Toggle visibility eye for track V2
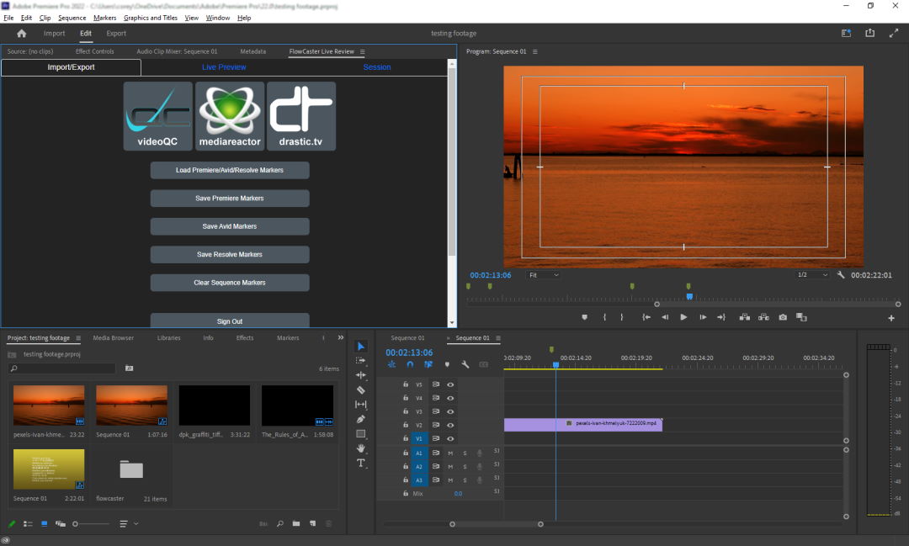This screenshot has height=546, width=909. pos(450,426)
